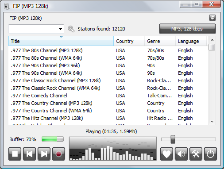Open settings with the tools icon
The height and width of the screenshot is (169, 224).
coord(196,154)
